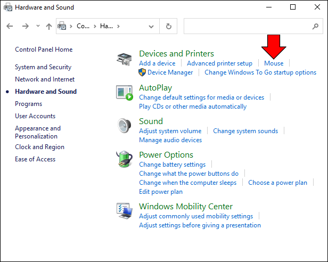Click Adjust system volume link

[170, 131]
